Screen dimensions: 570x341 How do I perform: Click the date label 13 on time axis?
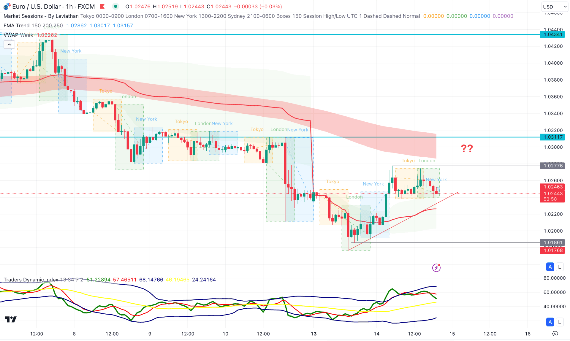[x=313, y=334]
